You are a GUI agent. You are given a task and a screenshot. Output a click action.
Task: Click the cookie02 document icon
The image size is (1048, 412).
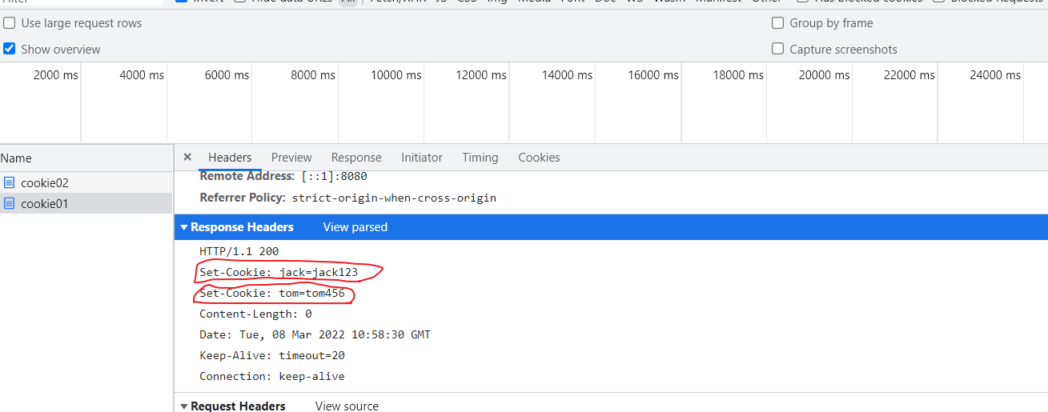click(x=10, y=182)
